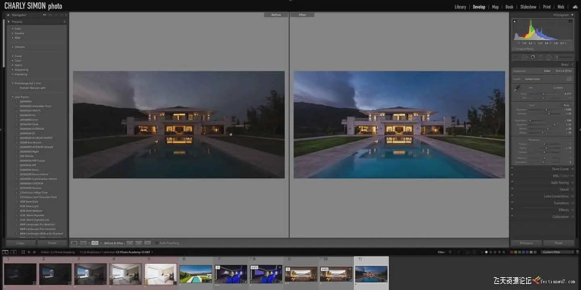Select the White Balance eyedropper tool
The image size is (581, 290).
(517, 89)
